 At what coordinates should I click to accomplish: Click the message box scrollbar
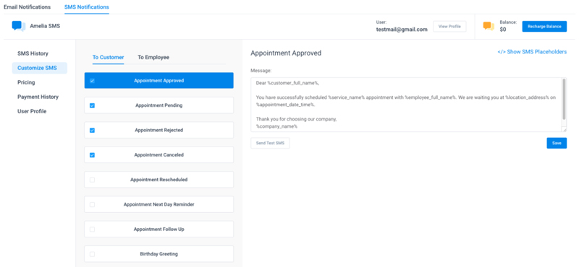pos(564,99)
